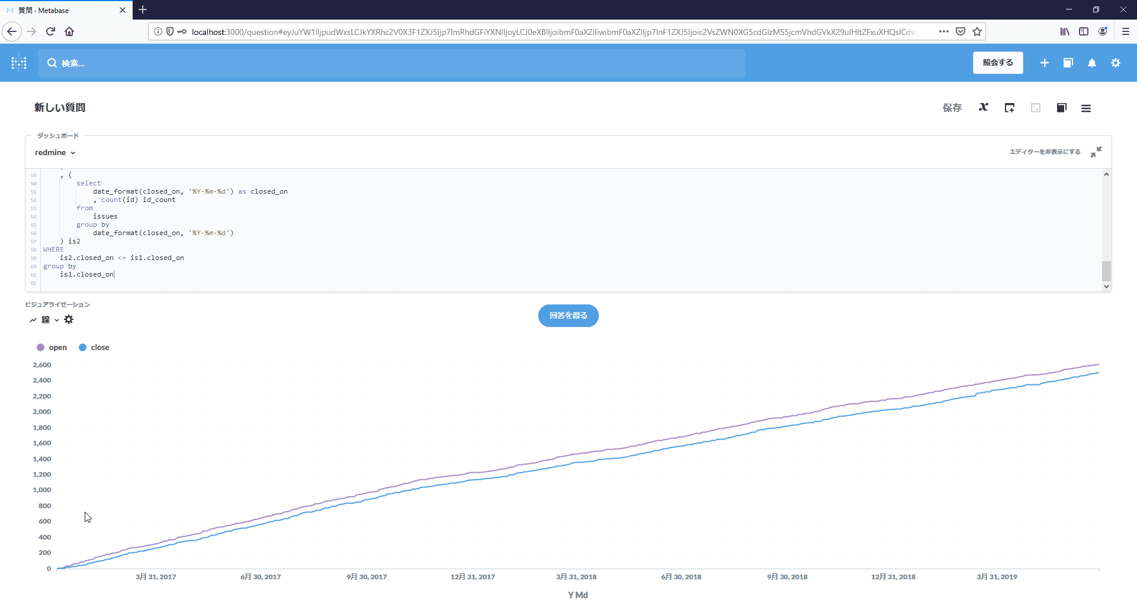Open the hamburger menu near title
This screenshot has width=1137, height=616.
[x=1086, y=108]
